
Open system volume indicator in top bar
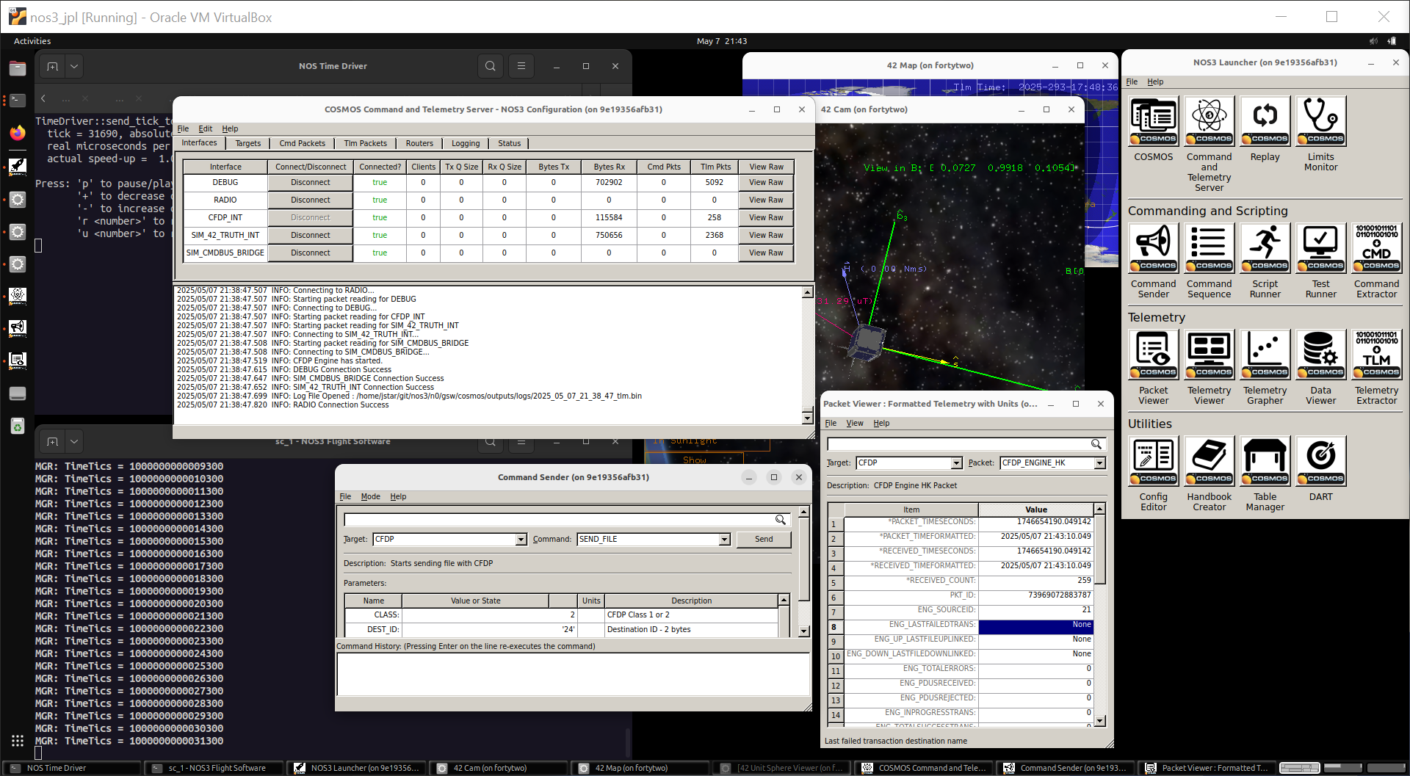[1373, 41]
